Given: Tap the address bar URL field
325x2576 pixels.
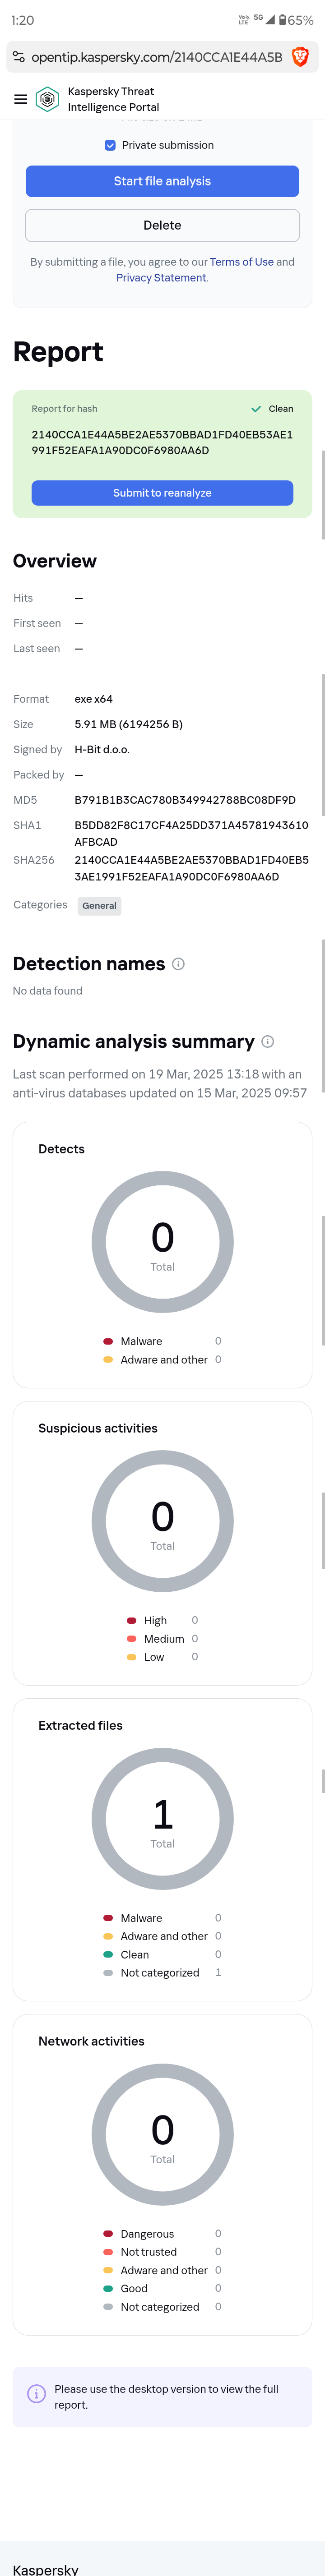Looking at the screenshot, I should coord(156,57).
